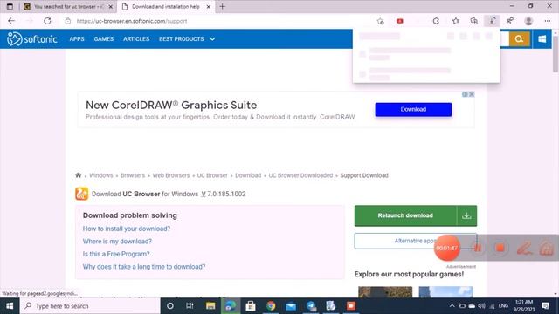This screenshot has height=314, width=559.
Task: Open the volume control in system tray
Action: (481, 306)
